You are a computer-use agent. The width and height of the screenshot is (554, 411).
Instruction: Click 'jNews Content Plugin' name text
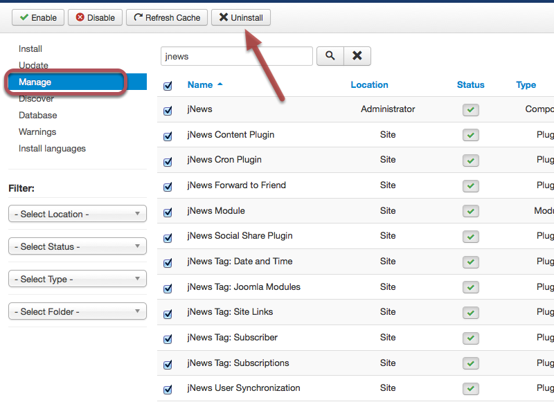[231, 134]
